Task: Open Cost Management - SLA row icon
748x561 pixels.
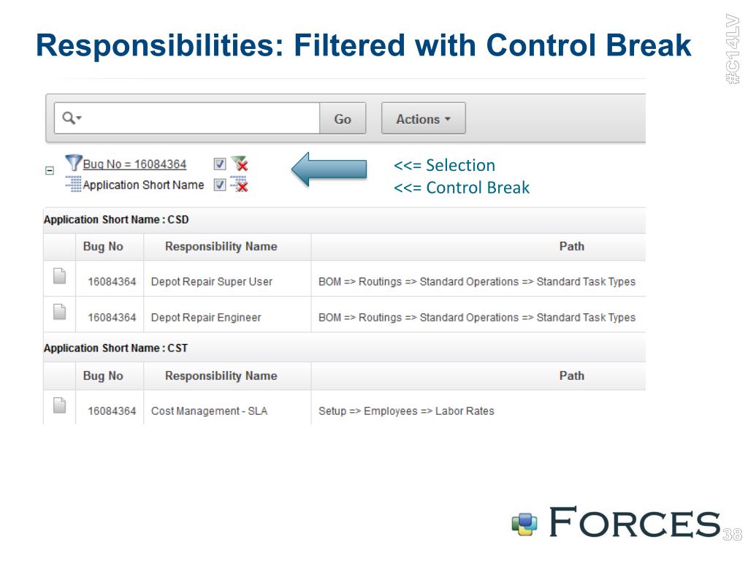Action: (x=59, y=405)
